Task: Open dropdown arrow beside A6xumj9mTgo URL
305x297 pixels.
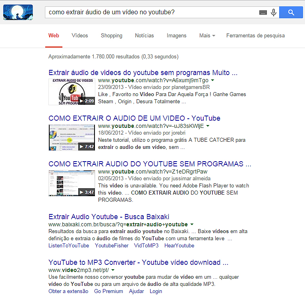Action: (x=212, y=80)
